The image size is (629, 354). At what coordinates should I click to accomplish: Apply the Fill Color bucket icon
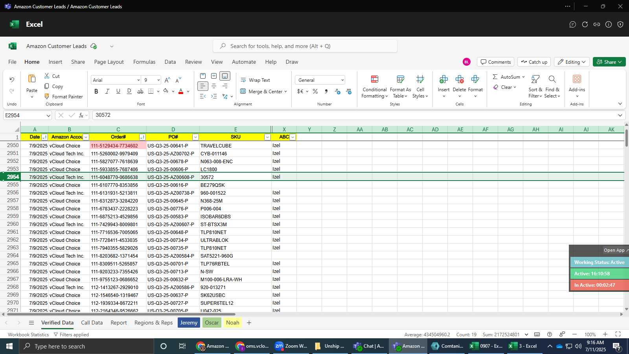click(166, 91)
